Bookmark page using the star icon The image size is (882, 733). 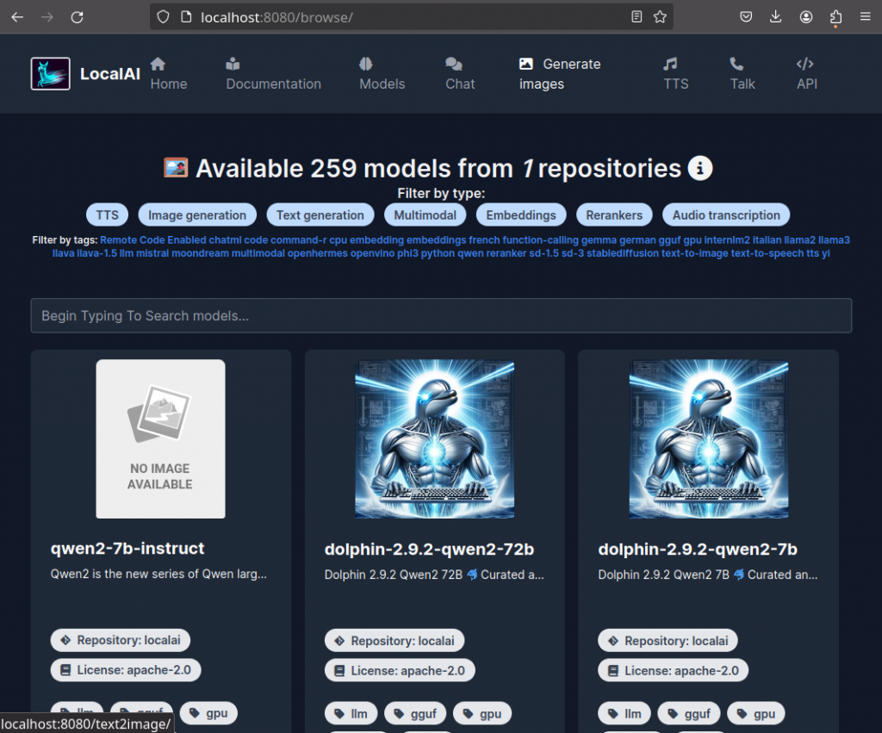coord(660,17)
